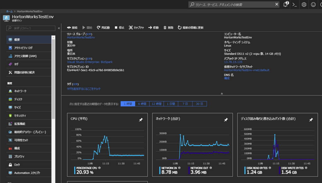Click the sidebar vertical scrollbar
Screen dimensions: 322x183
53,79
